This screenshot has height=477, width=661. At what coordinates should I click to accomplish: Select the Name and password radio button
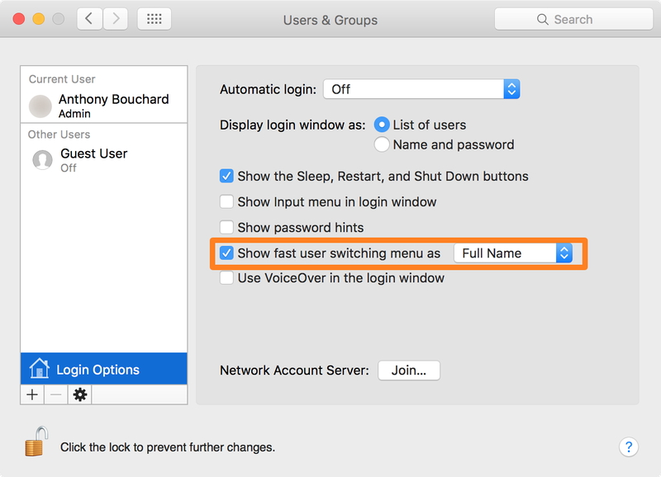click(382, 144)
